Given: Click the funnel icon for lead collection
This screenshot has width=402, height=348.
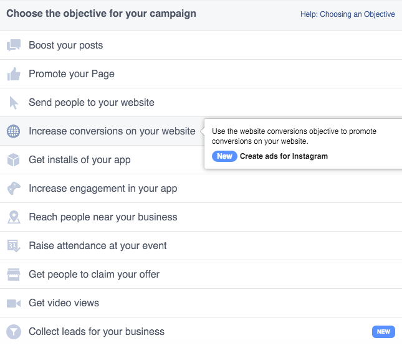Looking at the screenshot, I should pos(14,332).
